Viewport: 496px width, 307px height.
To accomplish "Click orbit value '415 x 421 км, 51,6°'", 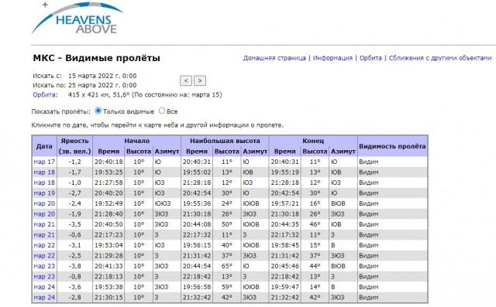I will coord(99,94).
